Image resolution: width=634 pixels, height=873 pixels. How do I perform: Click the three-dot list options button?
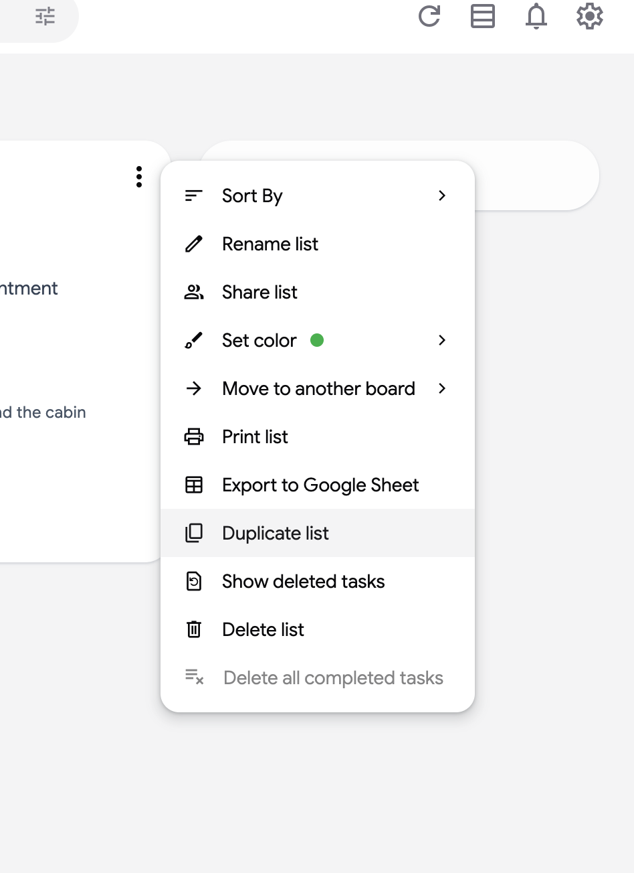(x=139, y=177)
